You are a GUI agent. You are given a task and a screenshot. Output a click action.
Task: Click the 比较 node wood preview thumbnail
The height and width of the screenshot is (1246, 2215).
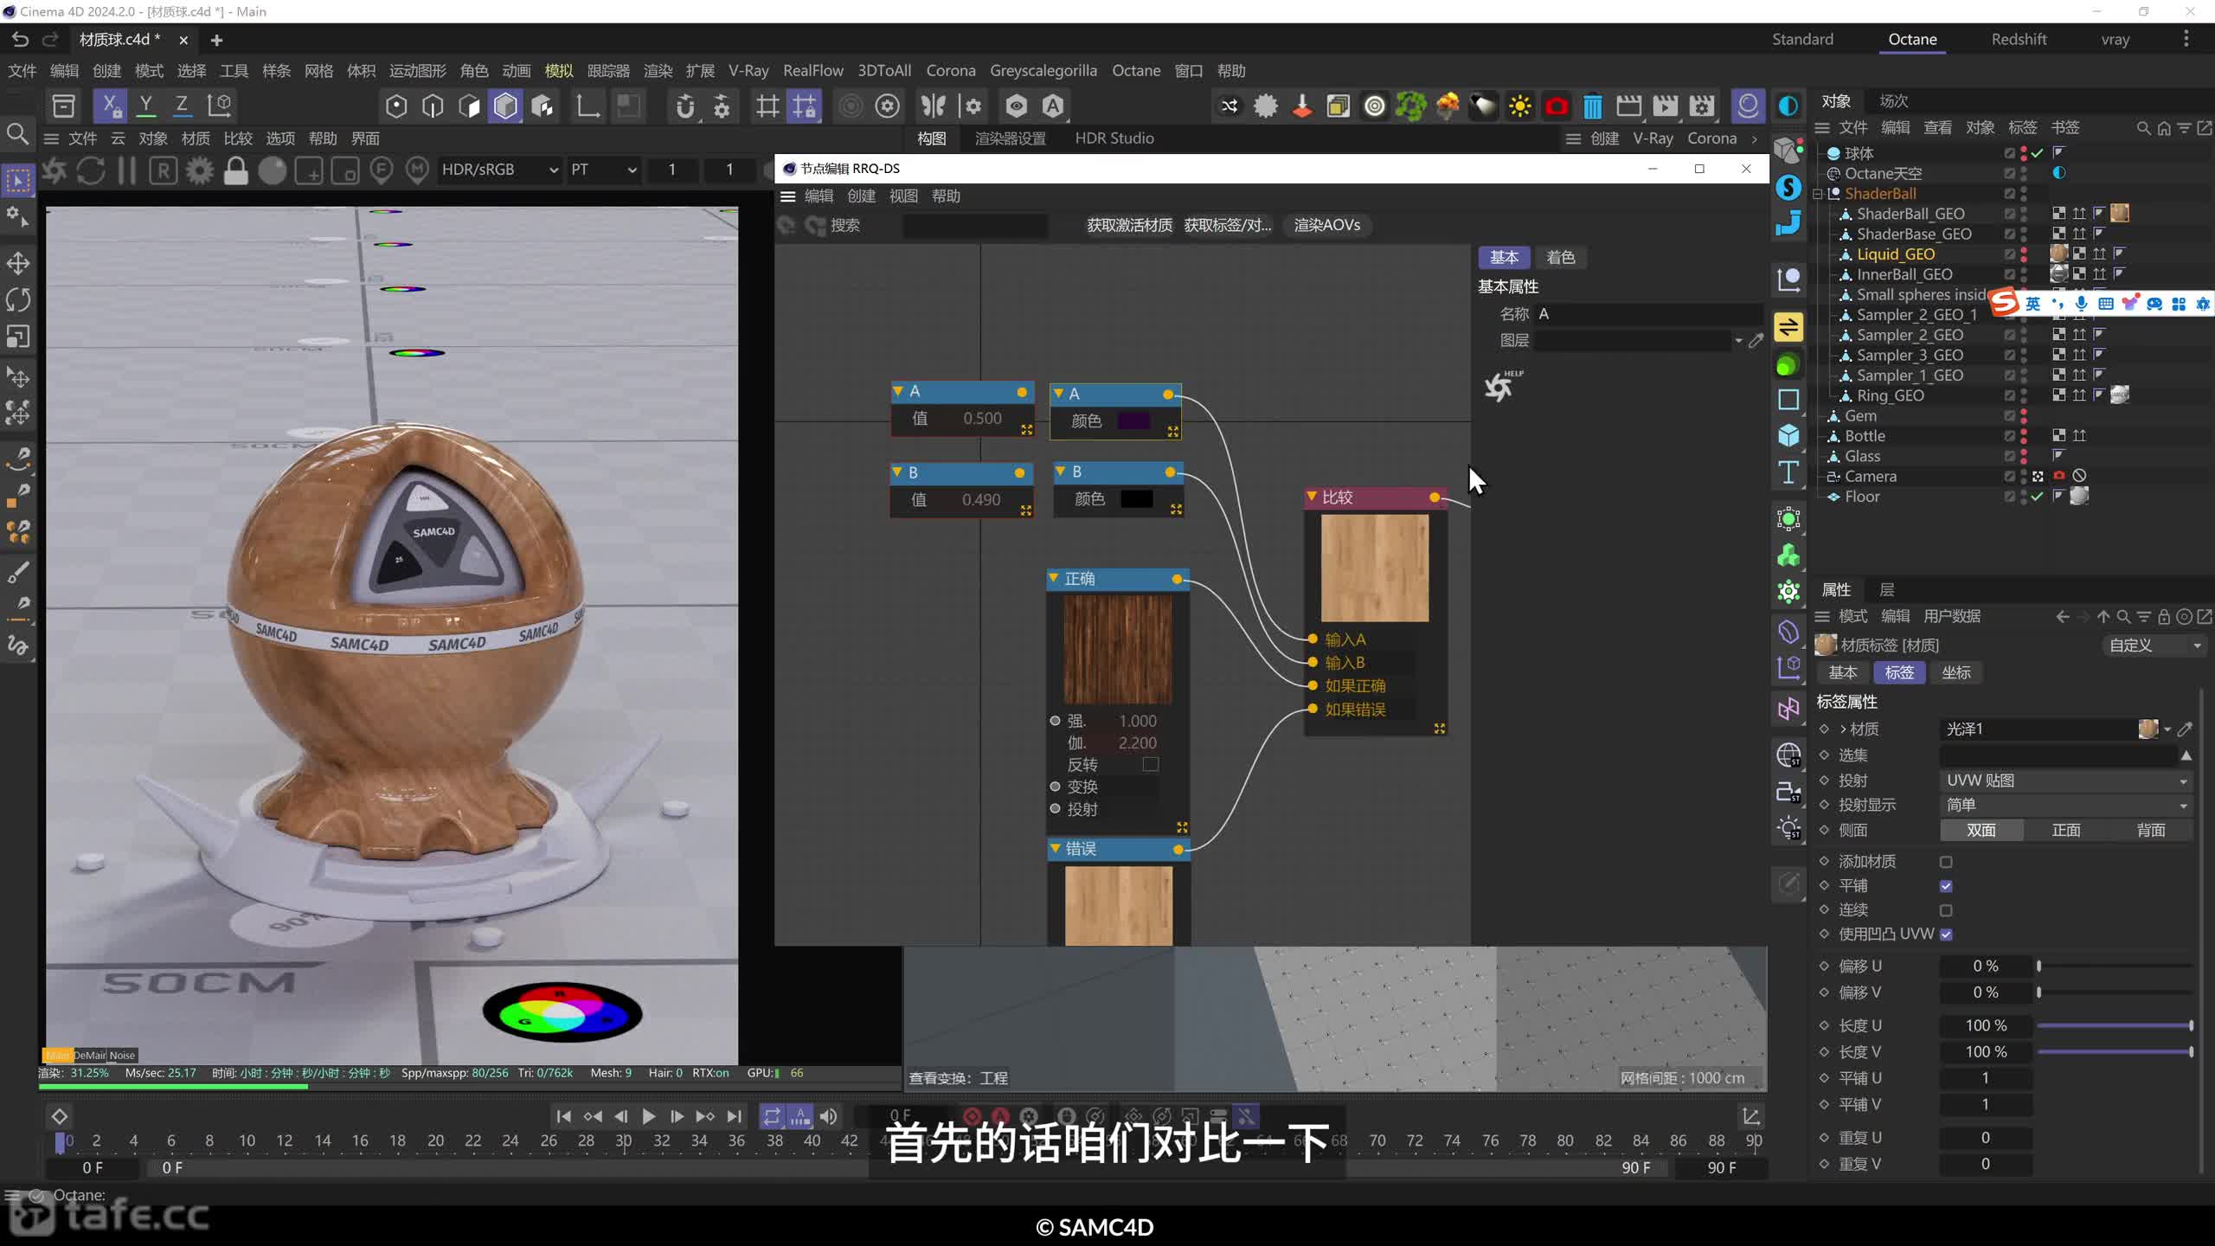(x=1374, y=568)
